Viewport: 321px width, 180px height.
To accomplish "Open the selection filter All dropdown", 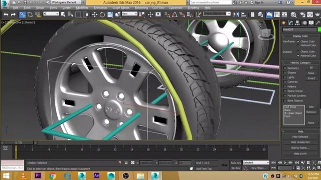I will pos(51,13).
